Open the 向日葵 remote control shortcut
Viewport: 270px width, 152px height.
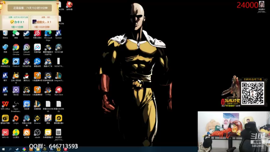coord(27,134)
